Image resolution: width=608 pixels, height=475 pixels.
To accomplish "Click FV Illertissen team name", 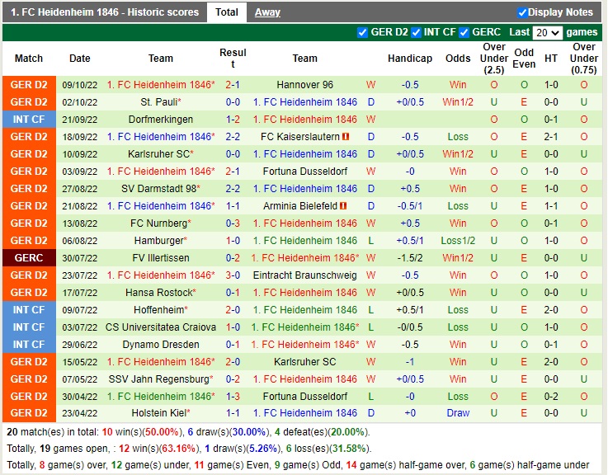I will 161,258.
